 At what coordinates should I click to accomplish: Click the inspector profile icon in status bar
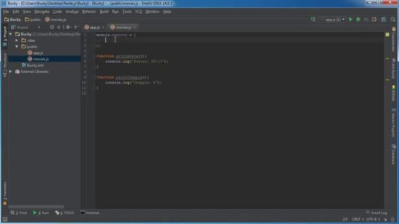pos(393,219)
